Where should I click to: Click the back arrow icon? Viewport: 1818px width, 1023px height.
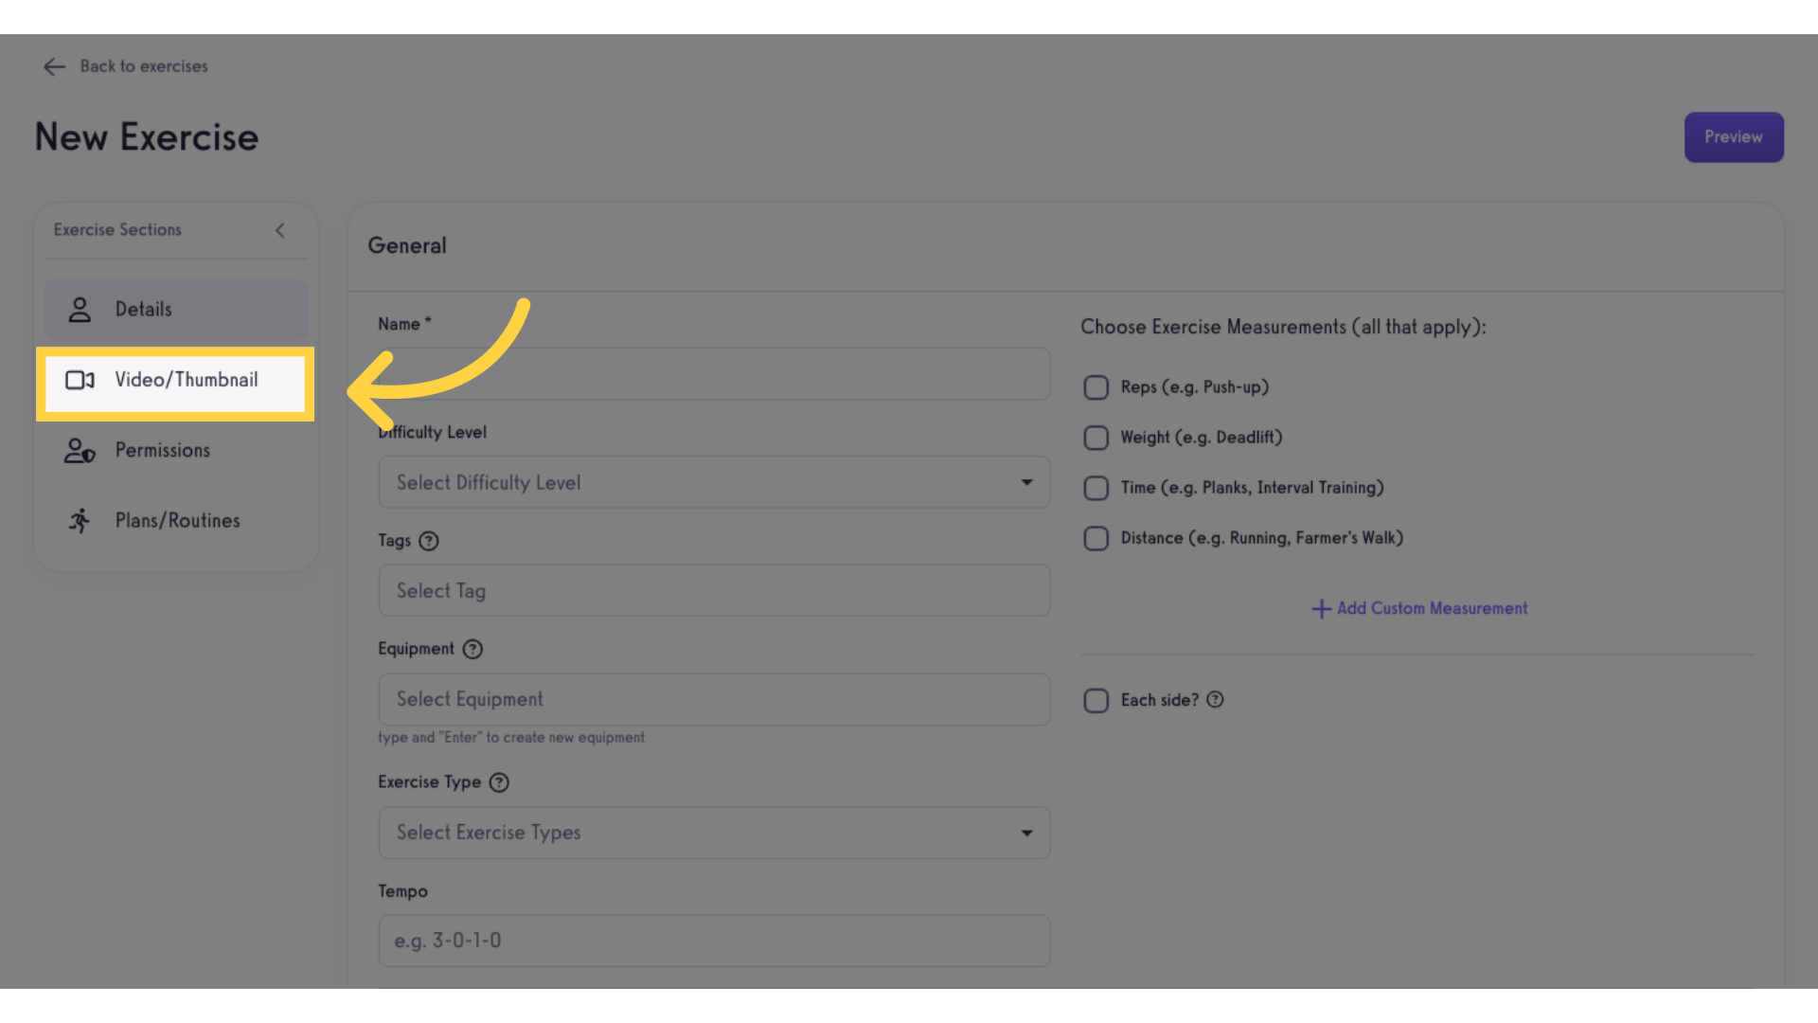tap(54, 66)
